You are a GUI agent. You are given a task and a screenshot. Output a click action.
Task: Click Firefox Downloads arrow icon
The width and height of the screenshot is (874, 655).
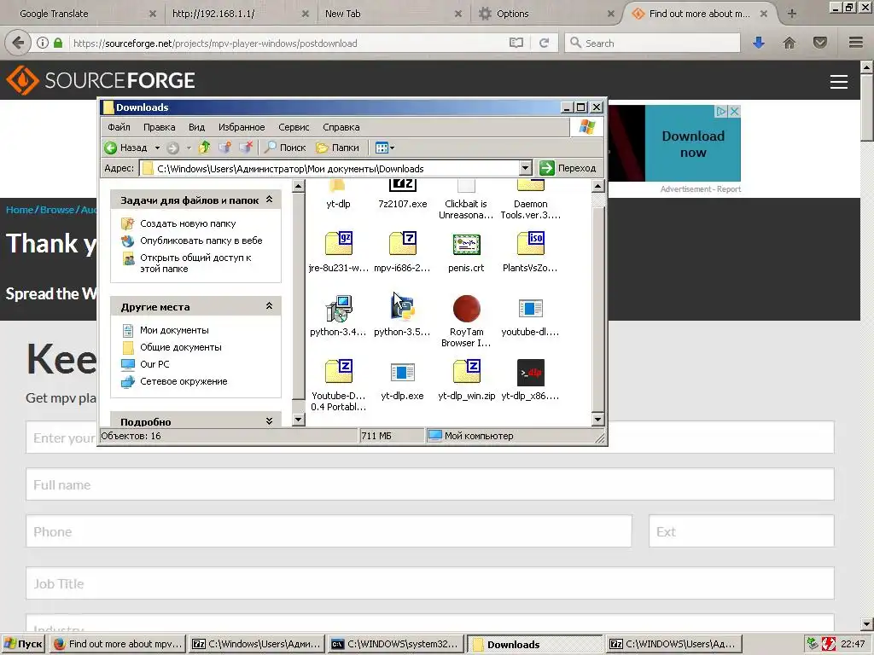tap(759, 43)
